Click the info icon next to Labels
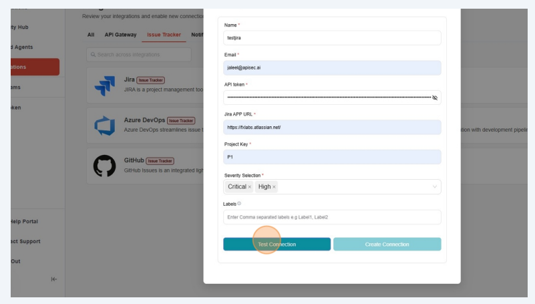 239,204
